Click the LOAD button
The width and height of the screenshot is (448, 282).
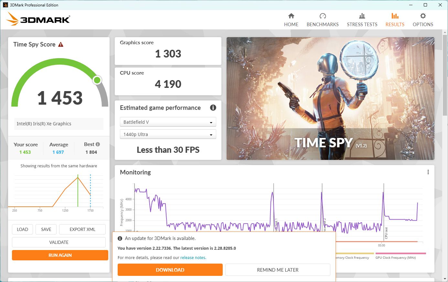(x=22, y=229)
